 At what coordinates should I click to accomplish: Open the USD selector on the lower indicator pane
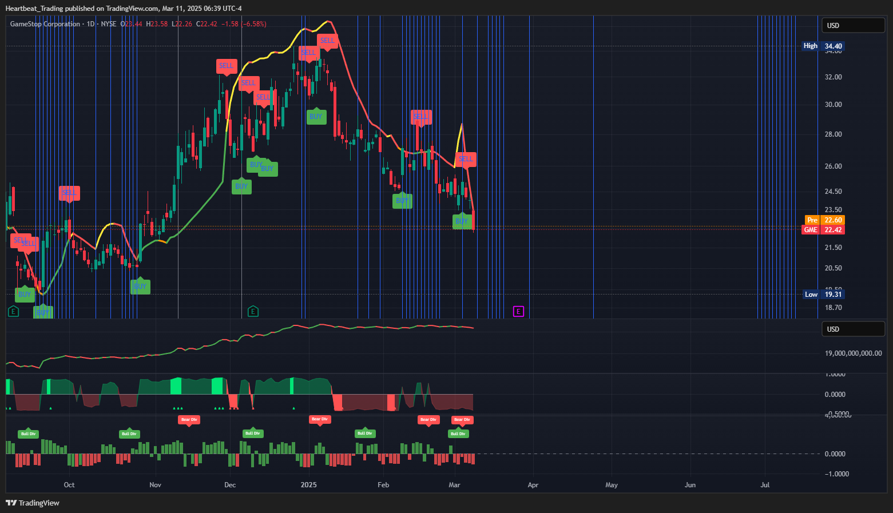(x=853, y=329)
